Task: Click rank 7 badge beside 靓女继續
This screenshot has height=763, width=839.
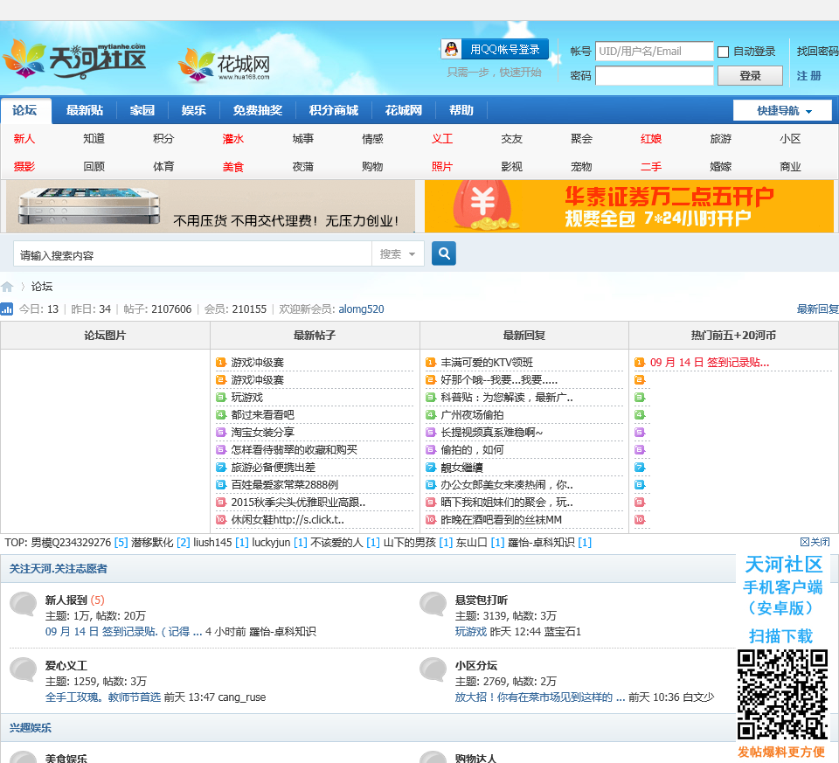Action: point(431,467)
